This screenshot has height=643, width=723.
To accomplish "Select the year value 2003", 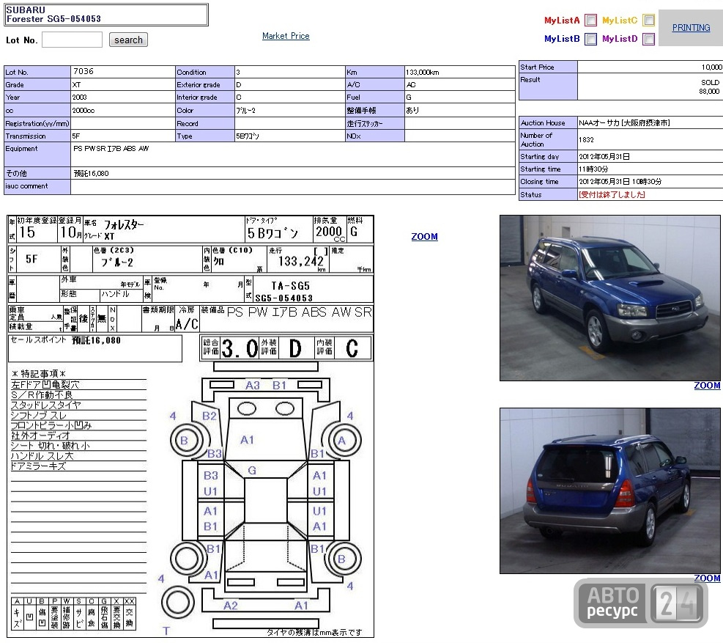I will click(x=79, y=98).
